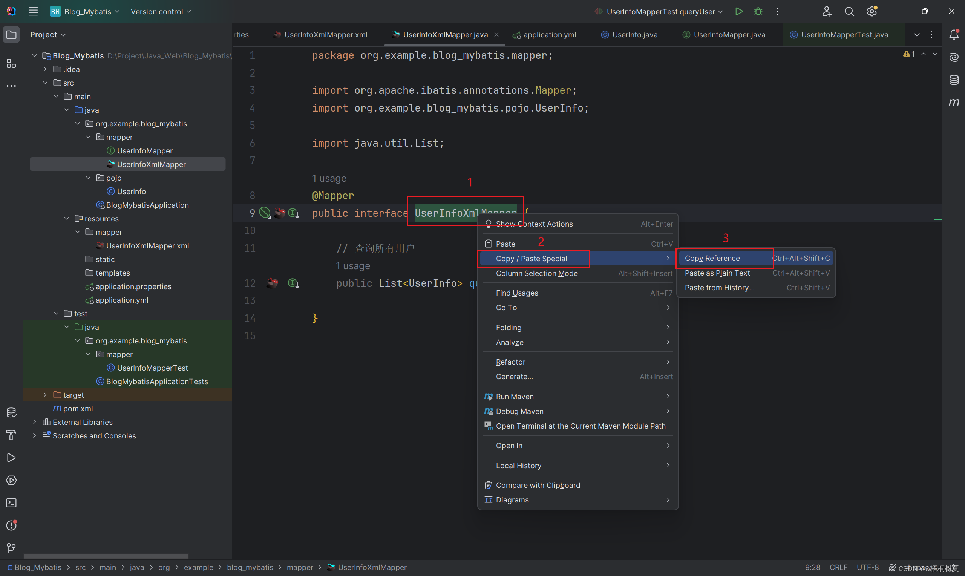Open the Notifications bell panel
Viewport: 965px width, 576px height.
[x=954, y=35]
